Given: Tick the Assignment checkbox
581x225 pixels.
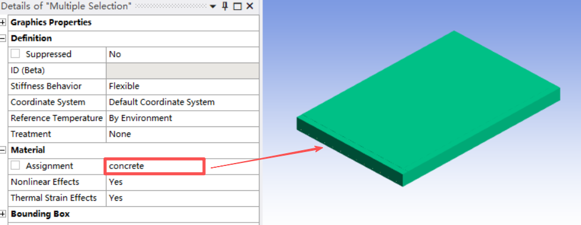Looking at the screenshot, I should (x=15, y=166).
